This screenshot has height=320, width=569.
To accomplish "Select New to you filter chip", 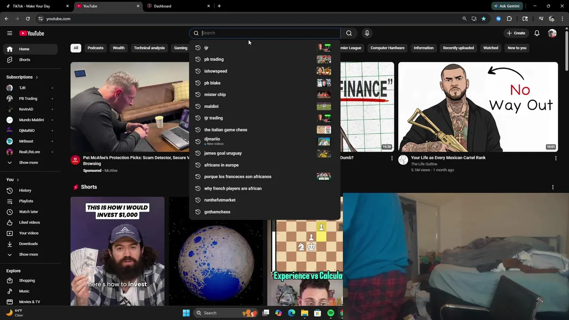I will [x=517, y=48].
